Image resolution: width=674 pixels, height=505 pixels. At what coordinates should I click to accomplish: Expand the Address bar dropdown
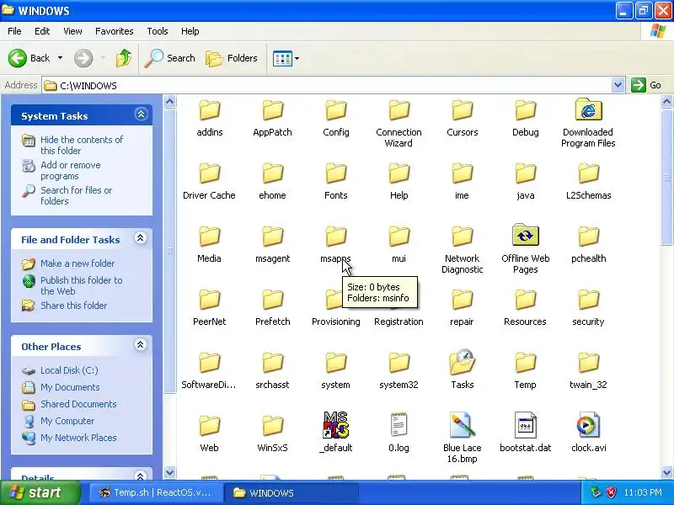pyautogui.click(x=618, y=85)
